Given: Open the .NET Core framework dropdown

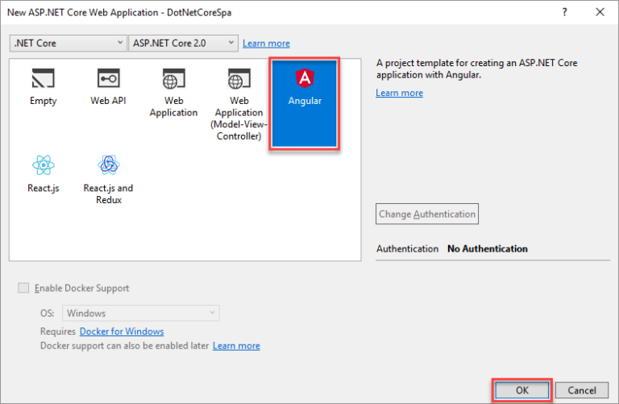Looking at the screenshot, I should click(x=68, y=43).
